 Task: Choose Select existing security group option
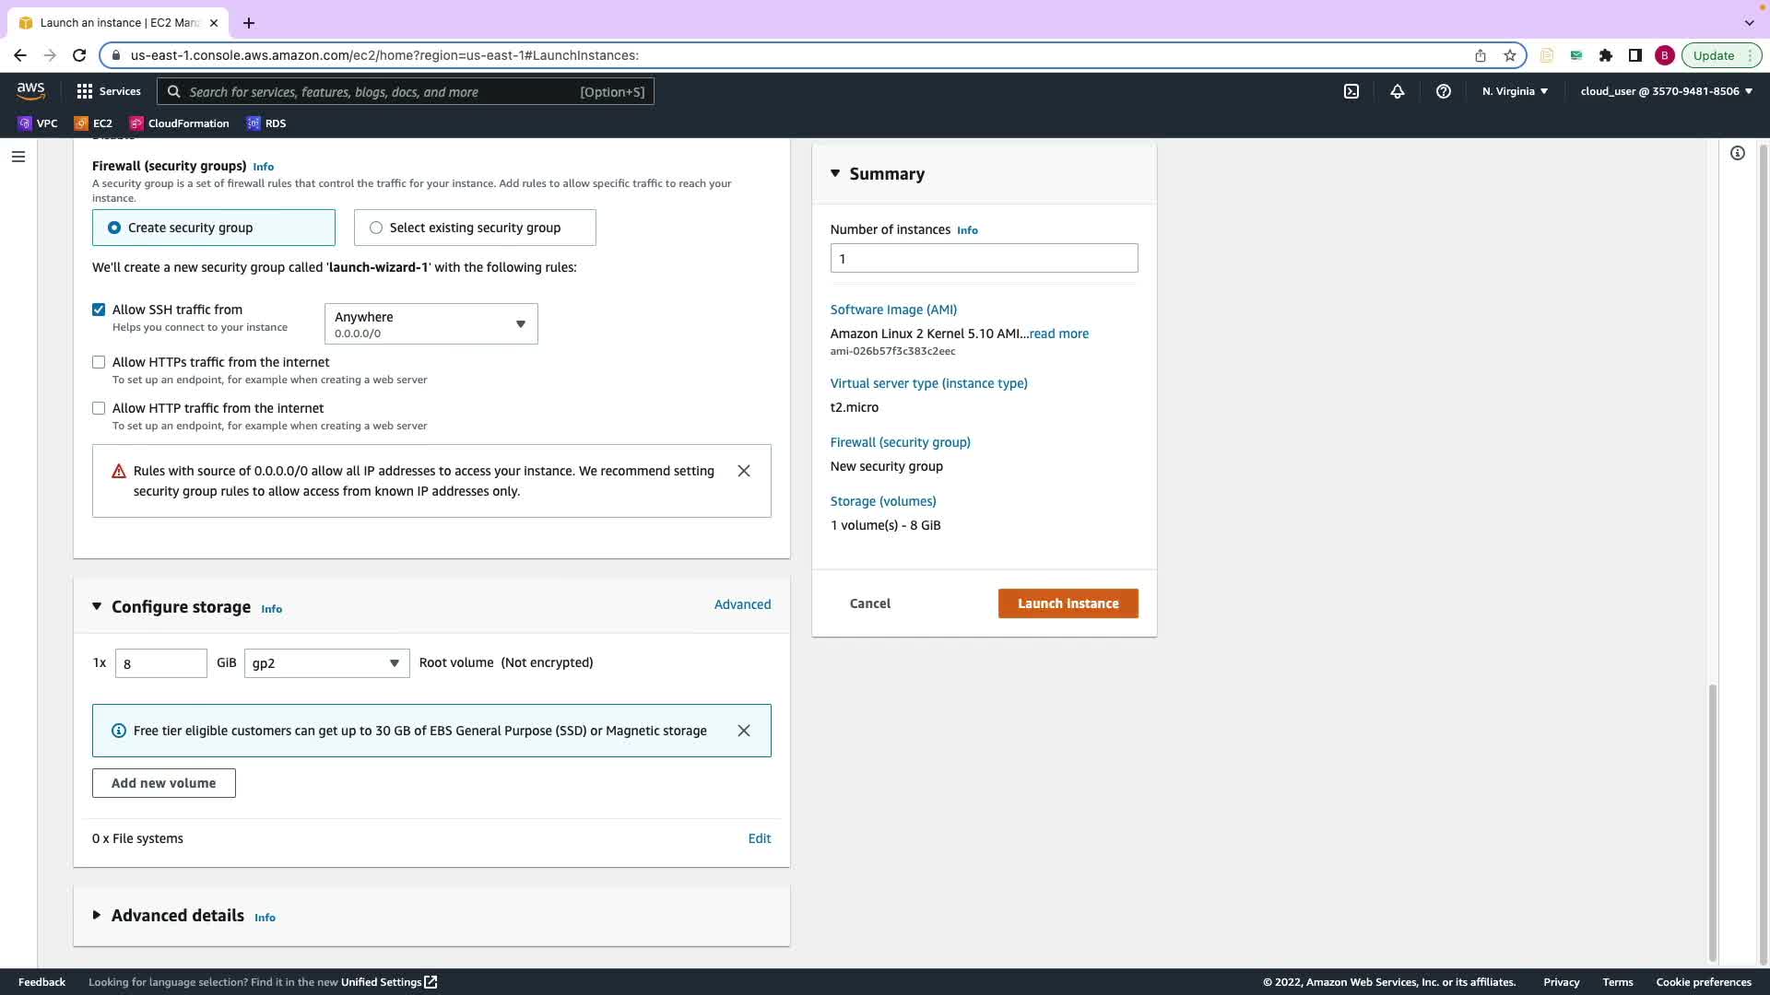(x=376, y=228)
